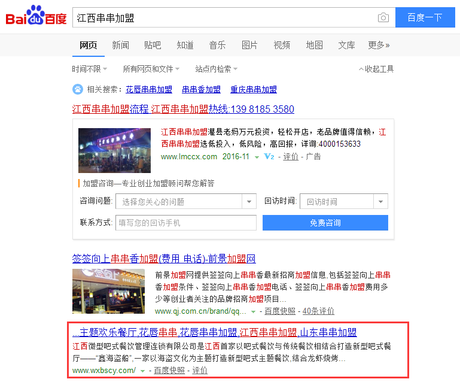460x382 pixels.
Task: Collapse the search tools with 收起工具
Action: [376, 69]
